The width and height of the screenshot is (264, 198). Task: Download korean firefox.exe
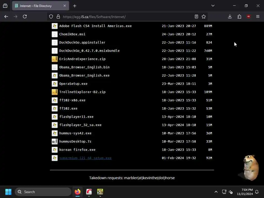(x=77, y=150)
